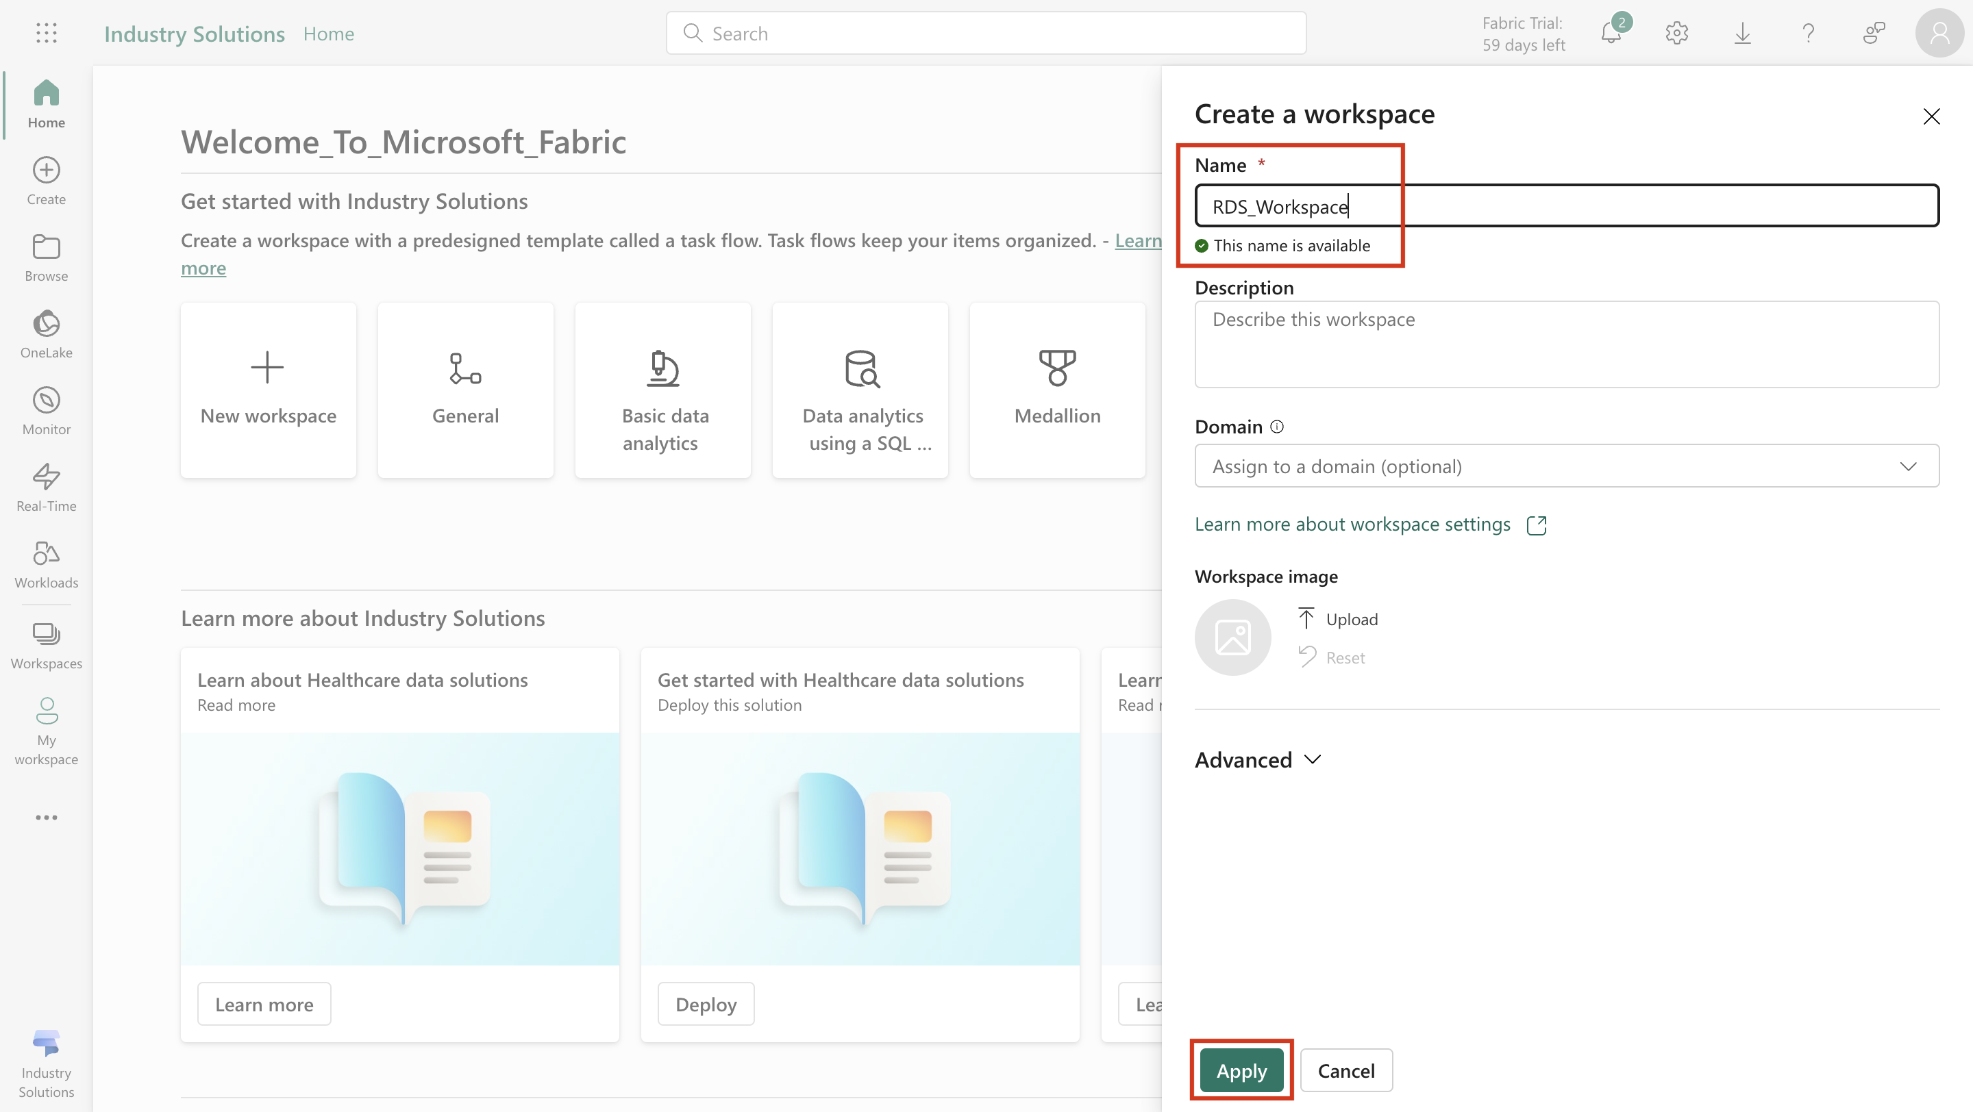1973x1112 pixels.
Task: Click the Search box
Action: click(986, 33)
